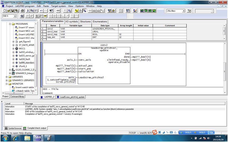228x142 pixels.
Task: Insert a coil element
Action: [x=59, y=16]
